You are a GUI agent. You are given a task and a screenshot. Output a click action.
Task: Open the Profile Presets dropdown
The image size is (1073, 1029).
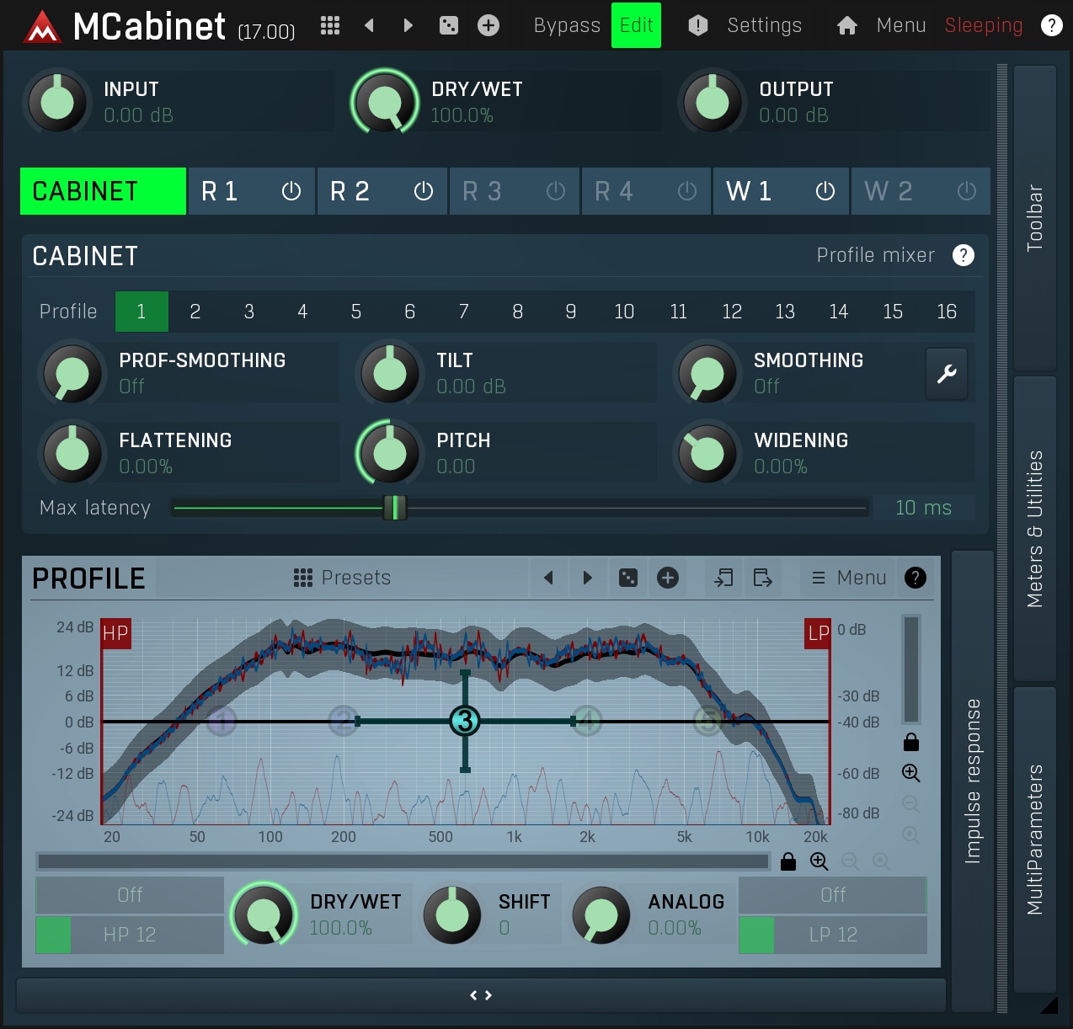point(343,578)
